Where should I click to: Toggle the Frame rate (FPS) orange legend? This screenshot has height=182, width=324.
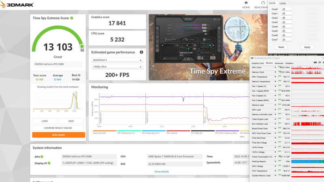105,132
